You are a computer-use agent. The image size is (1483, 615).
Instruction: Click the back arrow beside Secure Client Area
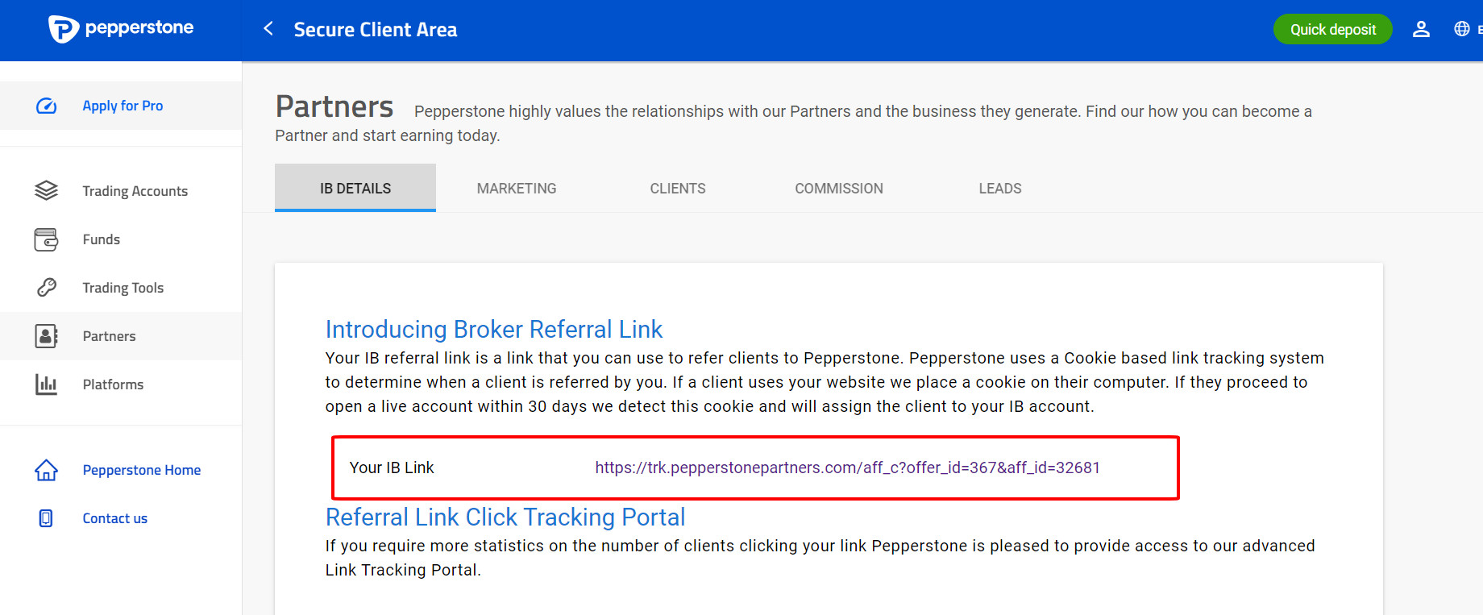click(268, 29)
